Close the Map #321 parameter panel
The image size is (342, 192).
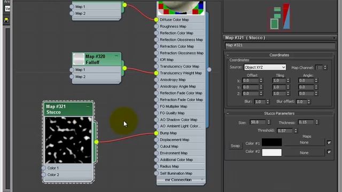click(x=334, y=38)
